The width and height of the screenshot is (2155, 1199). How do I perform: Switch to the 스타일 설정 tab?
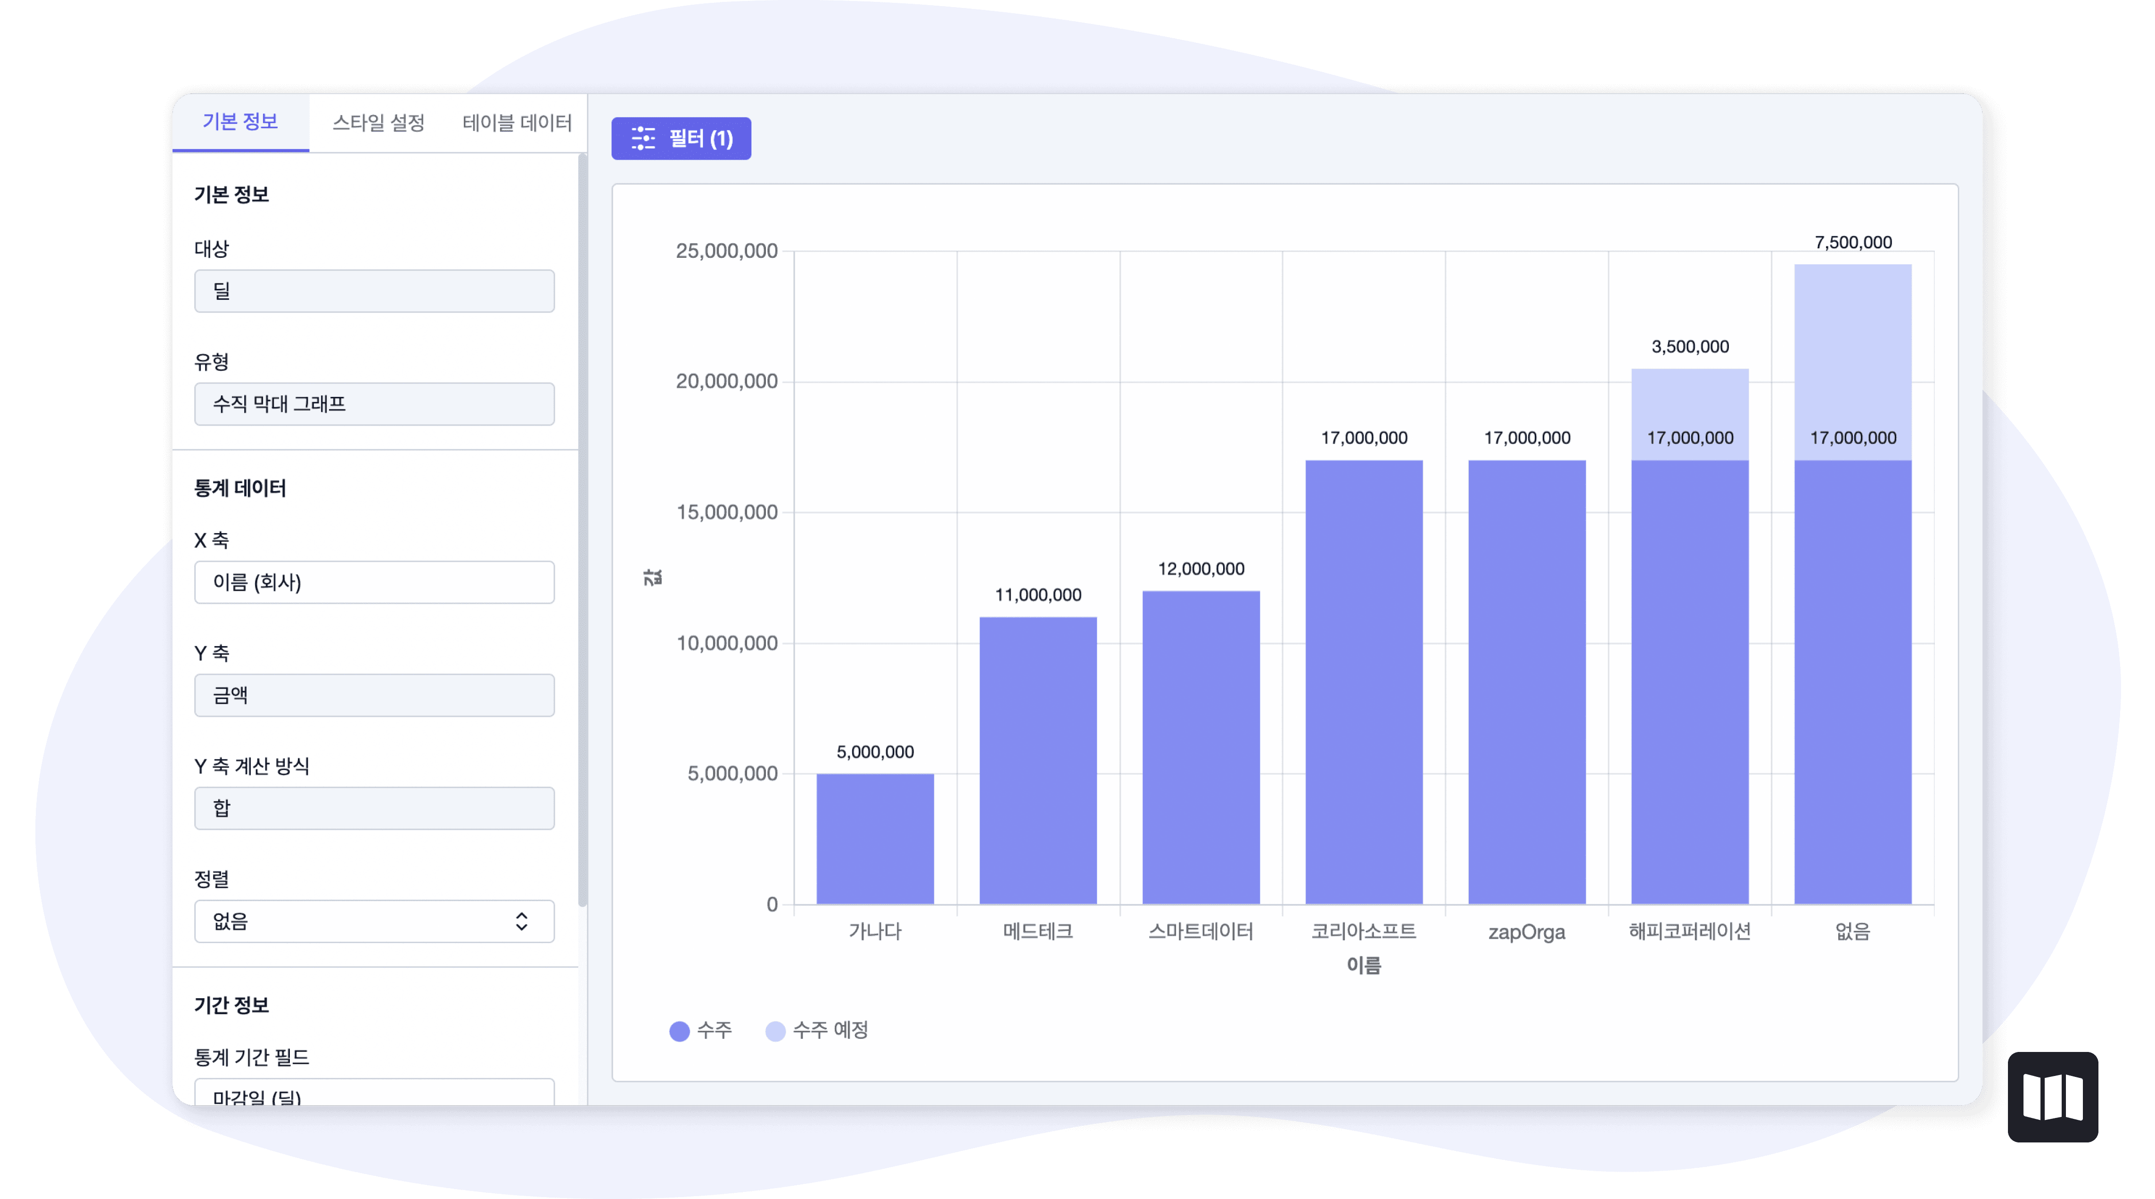coord(379,122)
